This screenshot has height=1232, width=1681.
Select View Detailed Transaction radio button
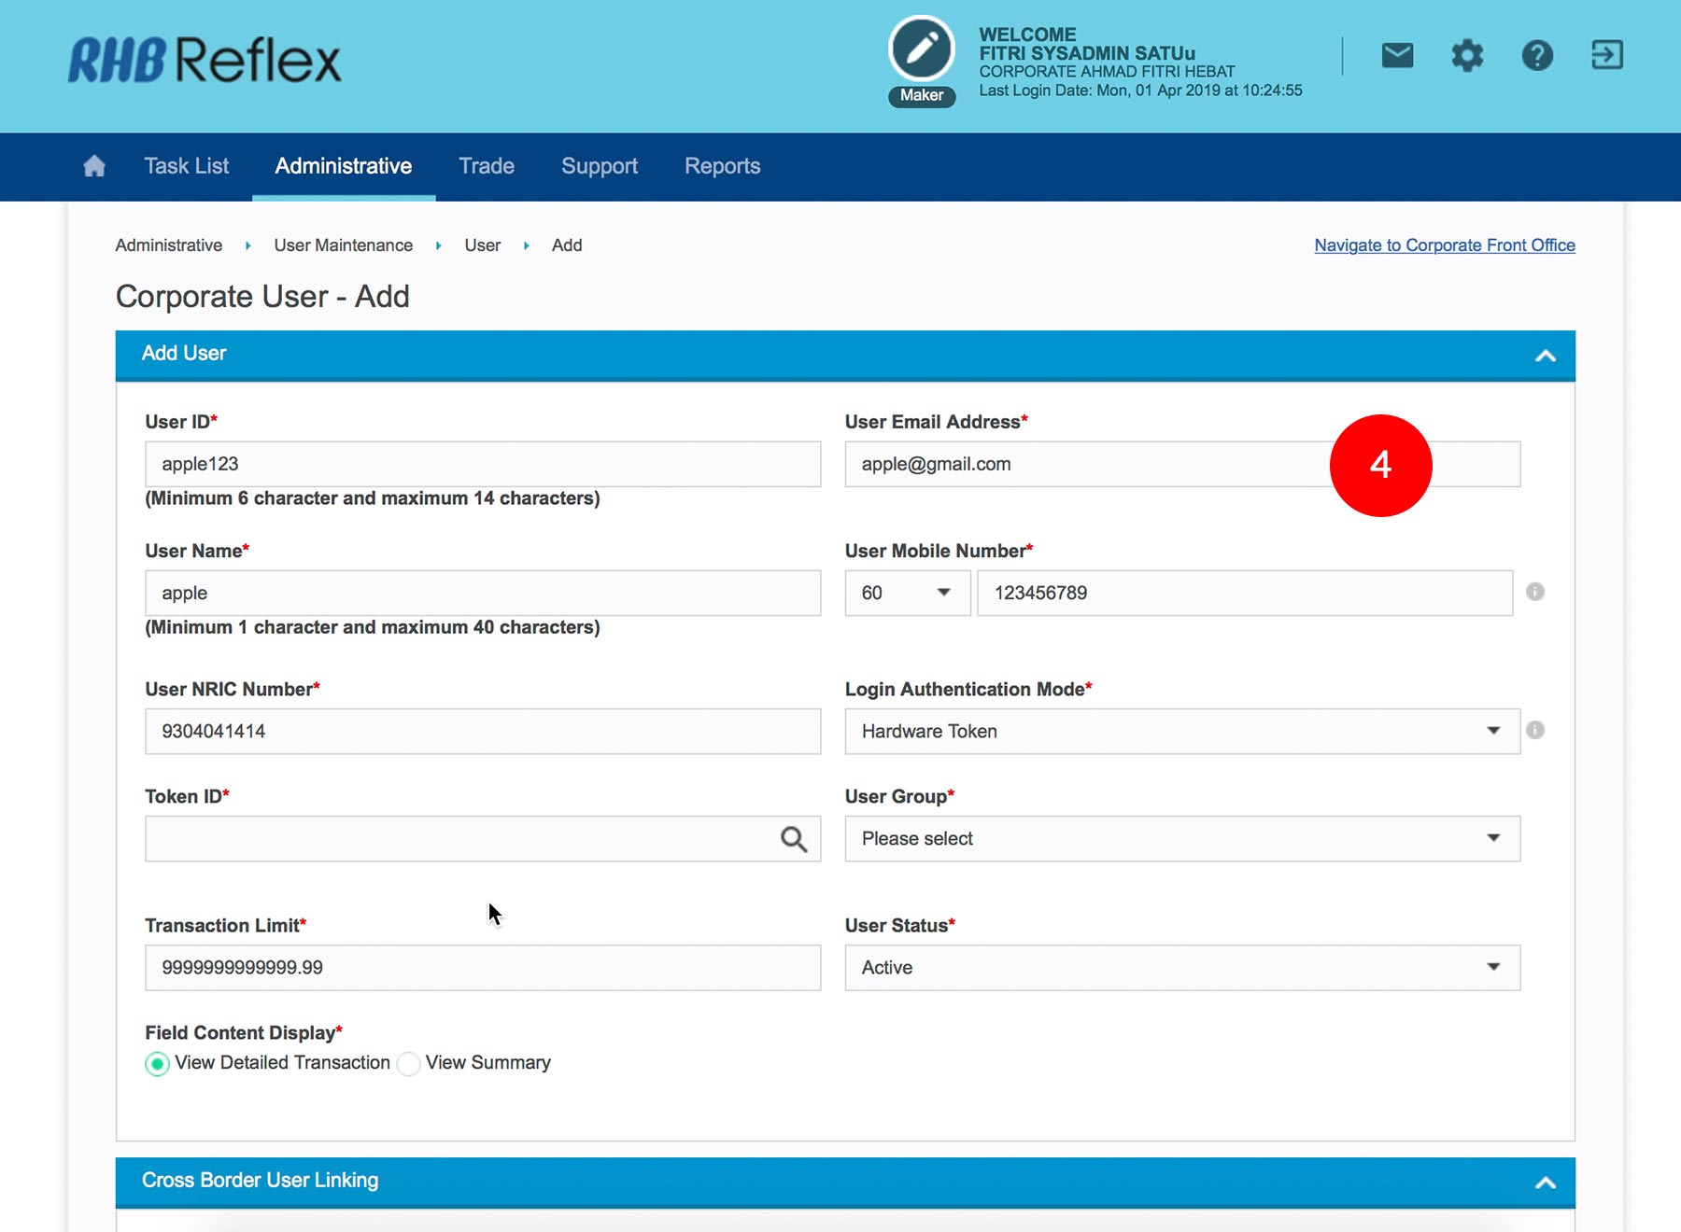coord(158,1064)
